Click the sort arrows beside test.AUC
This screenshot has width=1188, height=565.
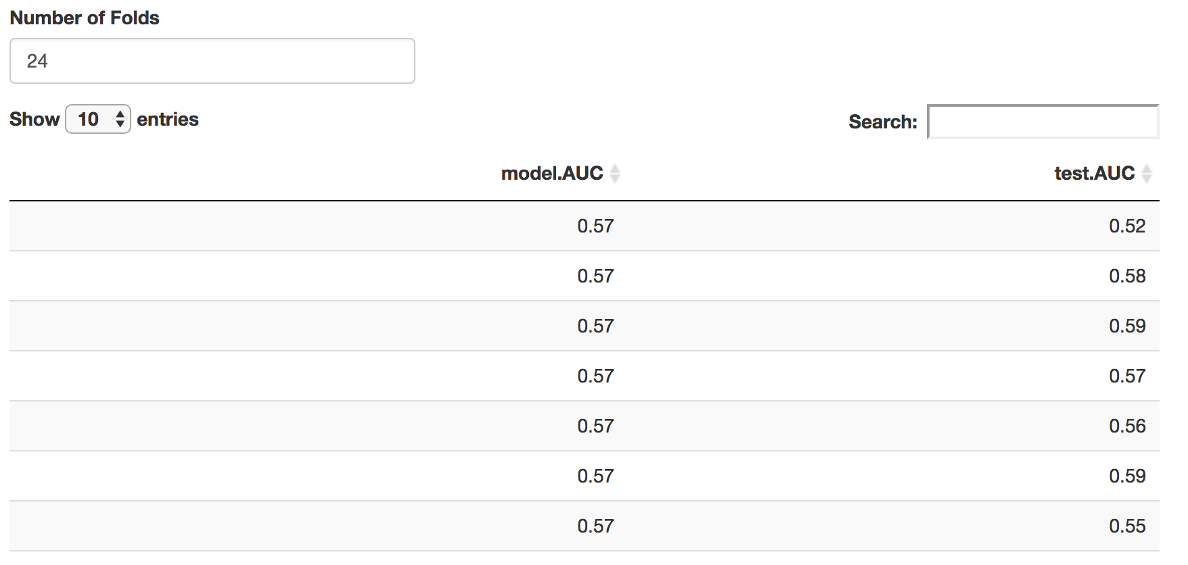[1146, 174]
